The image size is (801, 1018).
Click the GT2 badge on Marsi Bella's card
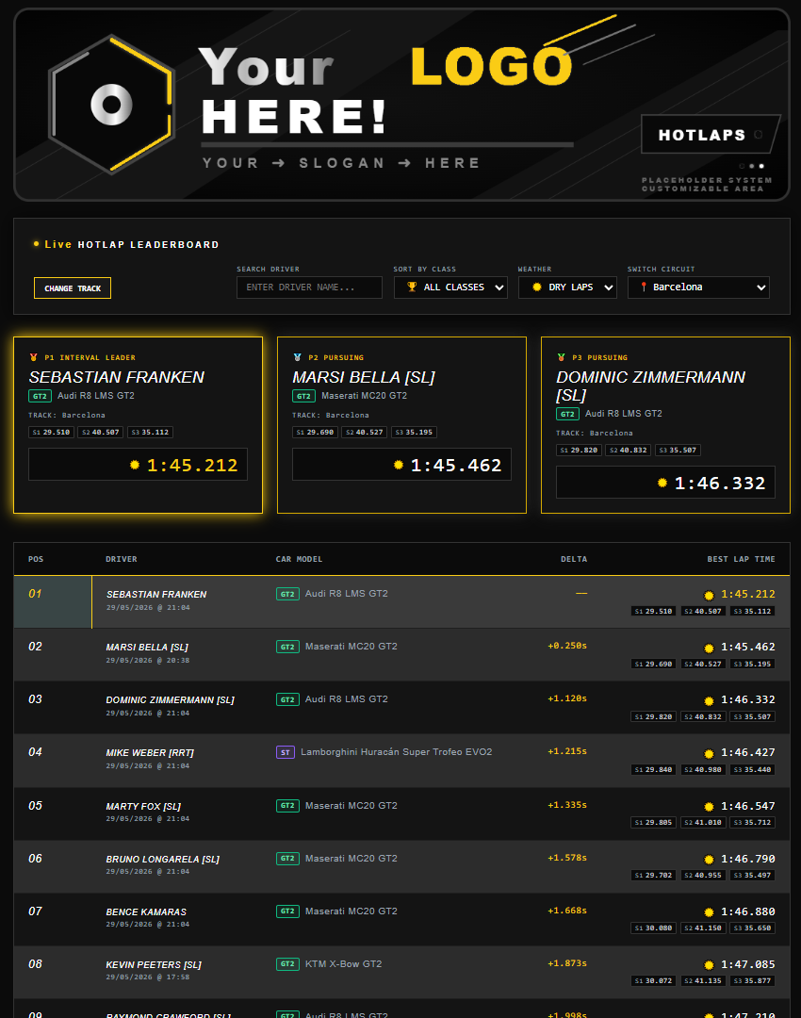tap(303, 396)
